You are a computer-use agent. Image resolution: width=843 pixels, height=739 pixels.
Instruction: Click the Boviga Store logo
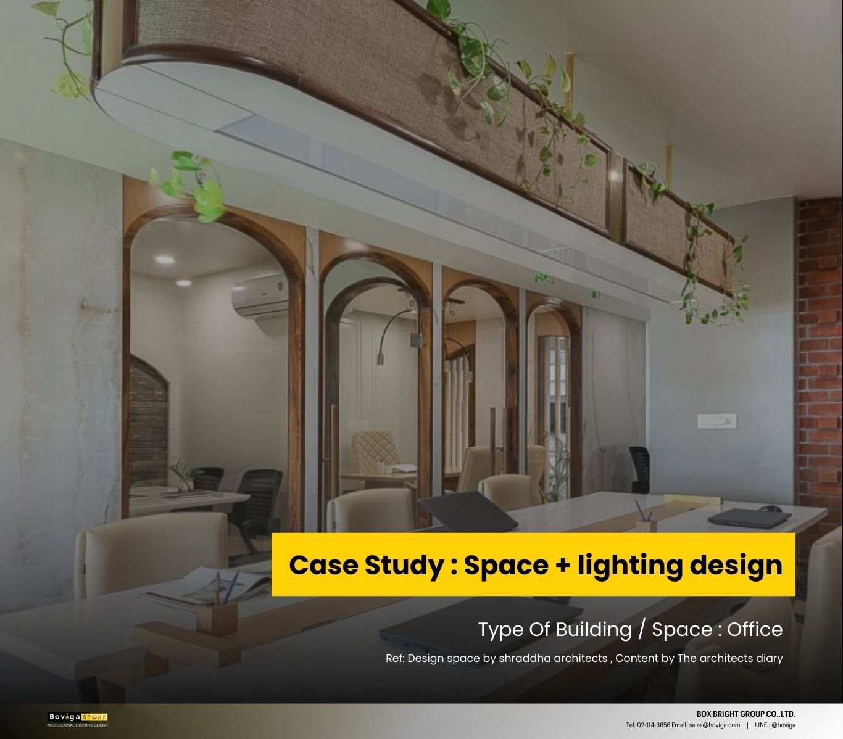(78, 717)
